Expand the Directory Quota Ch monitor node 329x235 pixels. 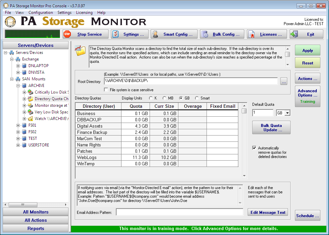24,99
